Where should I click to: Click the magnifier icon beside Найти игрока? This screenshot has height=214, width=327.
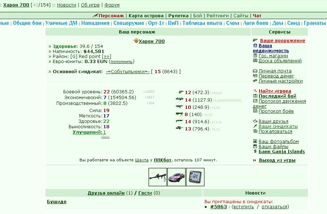click(x=255, y=91)
